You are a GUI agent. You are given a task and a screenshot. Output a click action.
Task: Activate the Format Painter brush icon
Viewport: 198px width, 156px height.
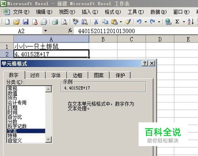128,22
